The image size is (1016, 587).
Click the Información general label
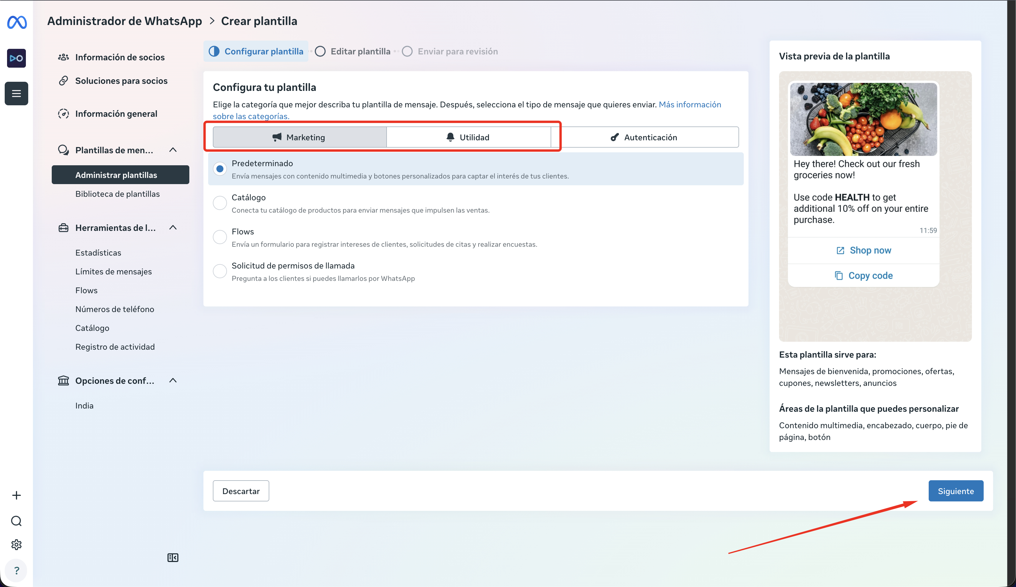(x=116, y=114)
